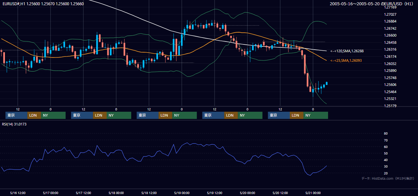Click price axis value 1.25606
This screenshot has width=418, height=196.
coord(390,85)
